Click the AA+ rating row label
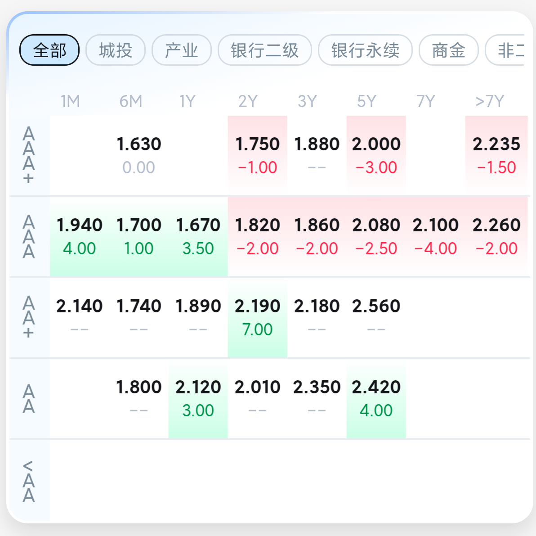This screenshot has width=536, height=536. [x=29, y=317]
